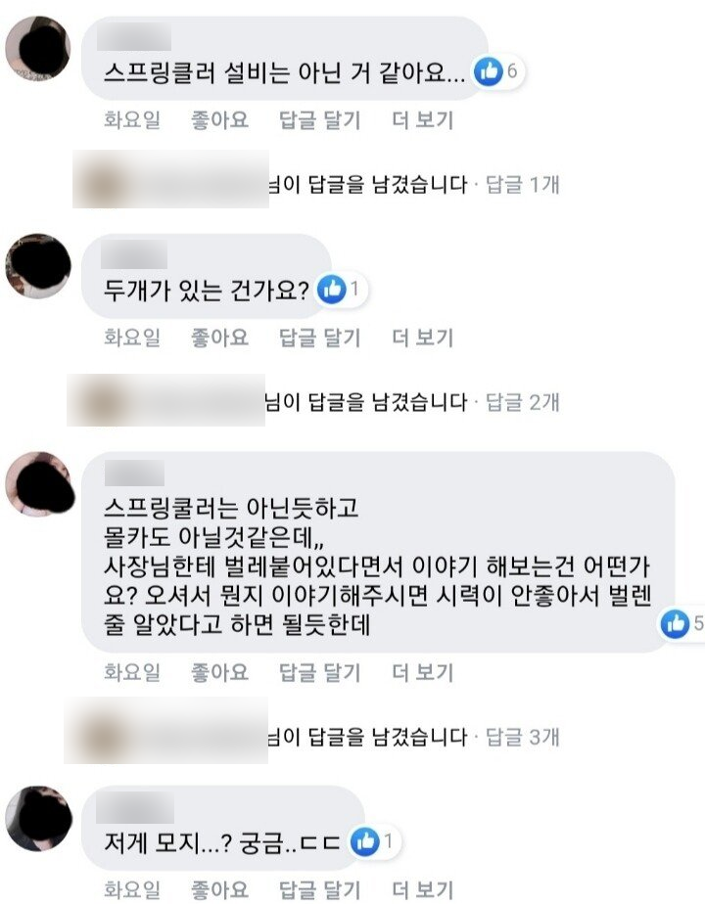The width and height of the screenshot is (705, 904).
Task: Click the like reaction icon on '두개가 있는 건가요?'
Action: click(x=332, y=289)
